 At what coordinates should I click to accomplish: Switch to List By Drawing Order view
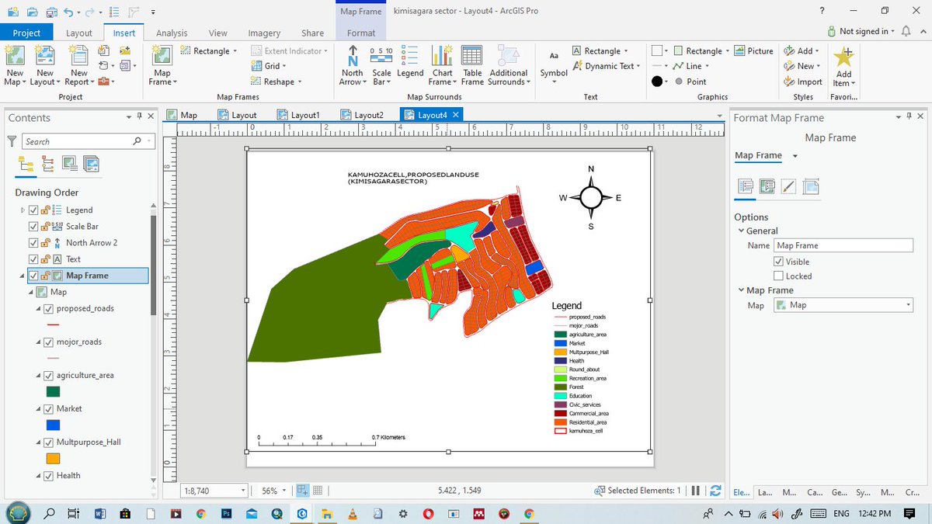tap(26, 163)
